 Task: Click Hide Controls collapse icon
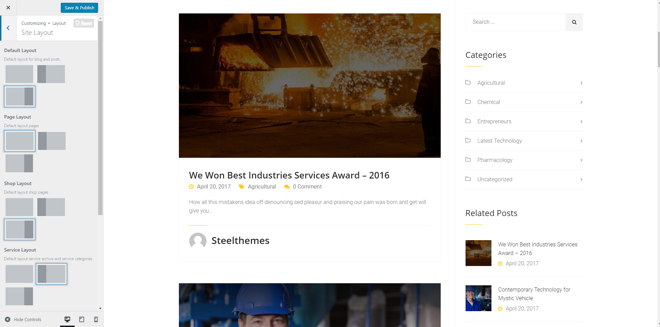click(8, 319)
